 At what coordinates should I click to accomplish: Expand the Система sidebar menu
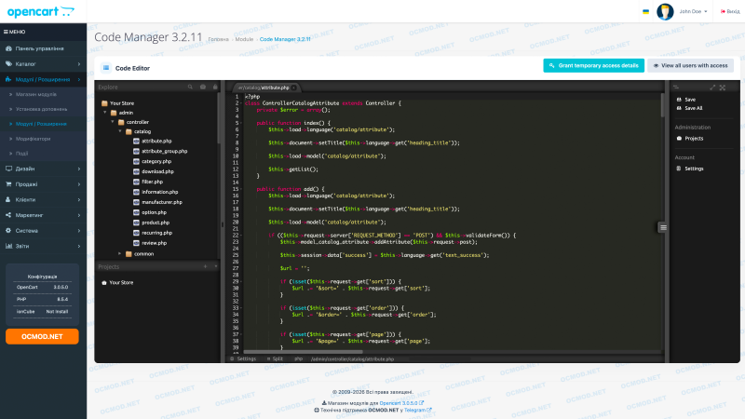43,230
